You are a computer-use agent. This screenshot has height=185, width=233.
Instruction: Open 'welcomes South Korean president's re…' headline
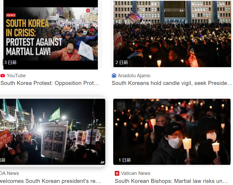[50, 181]
